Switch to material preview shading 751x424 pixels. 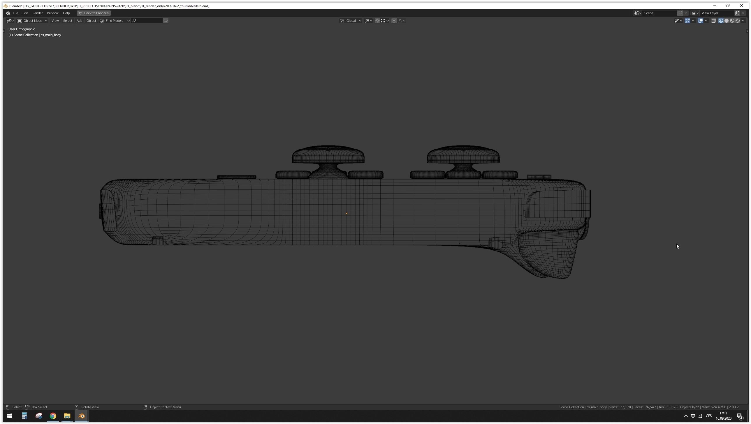point(732,21)
